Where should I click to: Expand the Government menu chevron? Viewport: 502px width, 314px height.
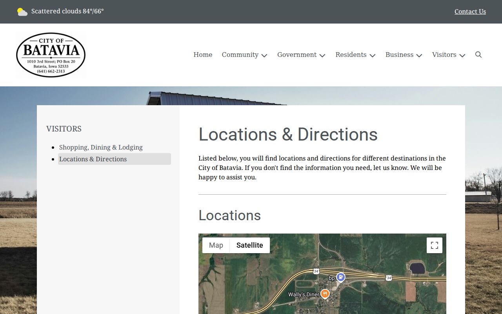[x=322, y=55]
